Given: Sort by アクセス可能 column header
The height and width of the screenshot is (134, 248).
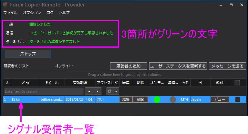Looking at the screenshot, I should [x=108, y=83].
